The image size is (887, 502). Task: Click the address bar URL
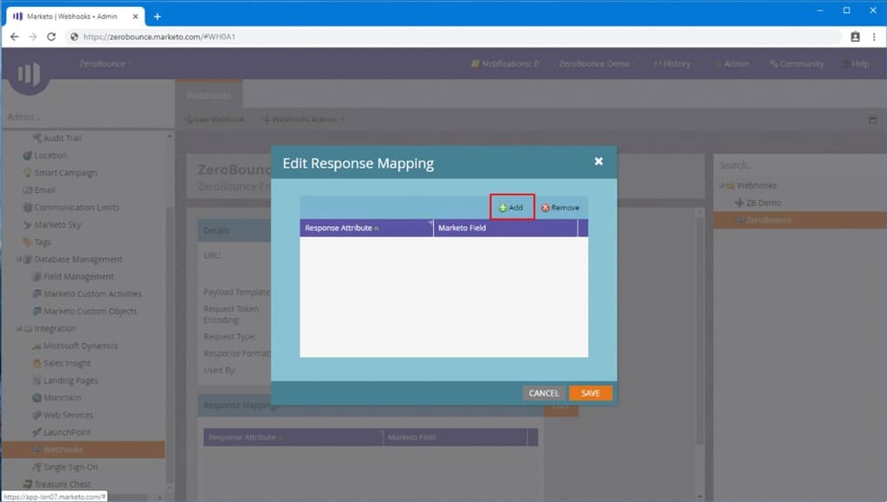(x=159, y=36)
